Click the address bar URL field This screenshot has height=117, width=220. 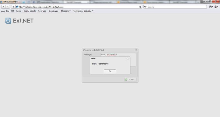click(x=79, y=7)
